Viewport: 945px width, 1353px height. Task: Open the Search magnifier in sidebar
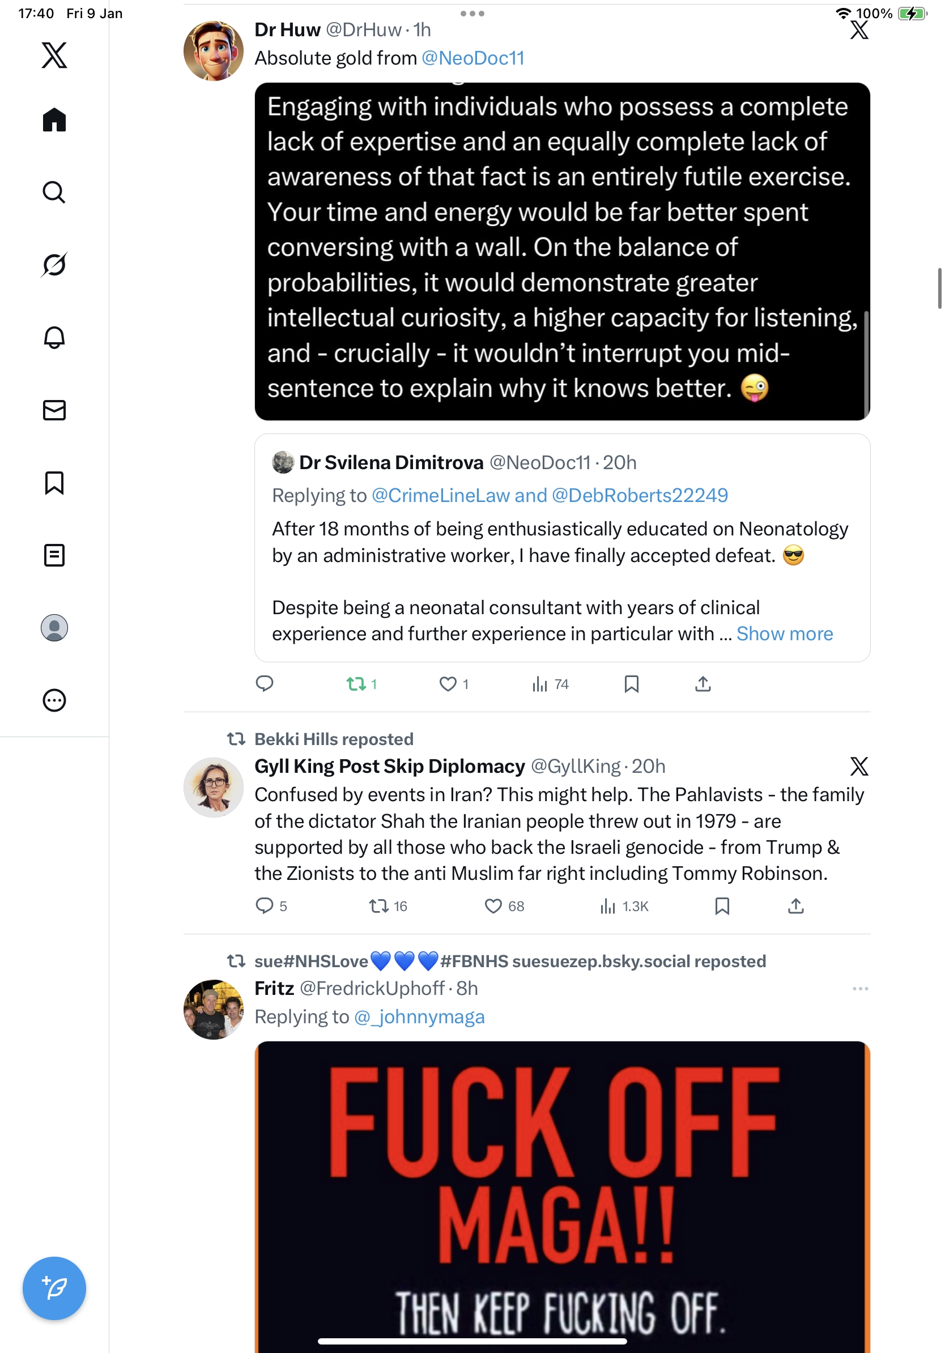tap(54, 192)
